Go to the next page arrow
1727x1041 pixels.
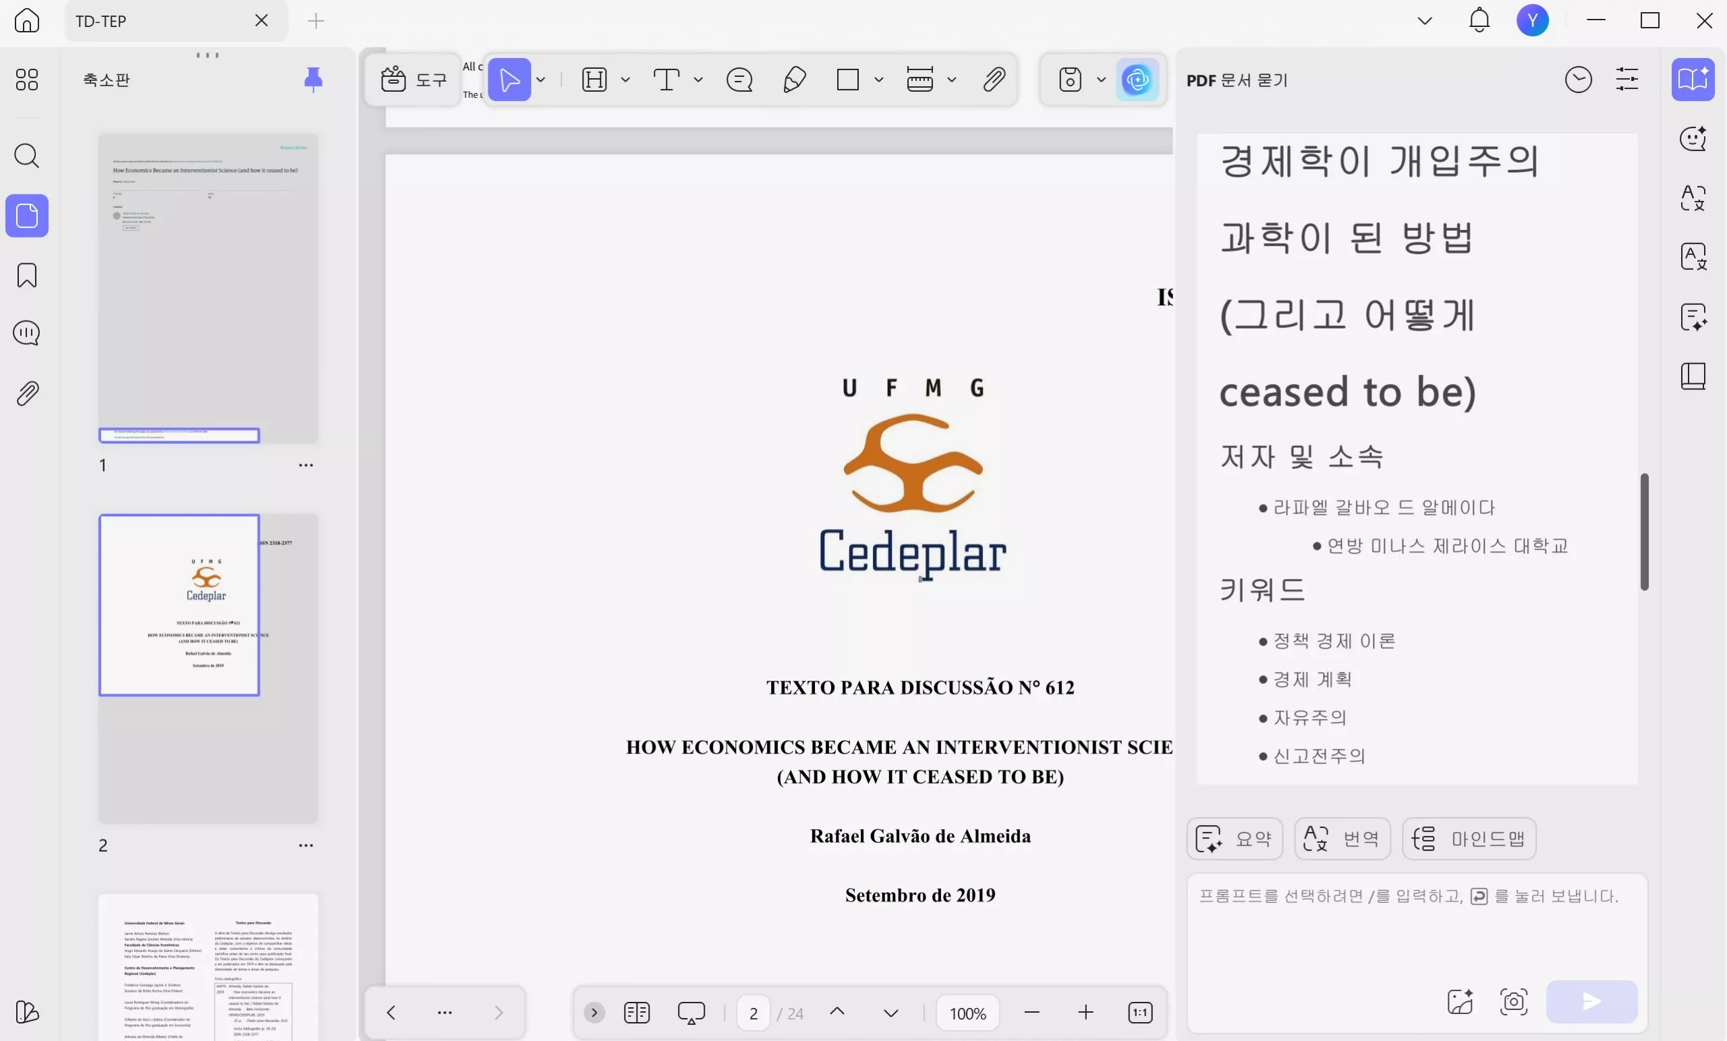click(891, 1013)
